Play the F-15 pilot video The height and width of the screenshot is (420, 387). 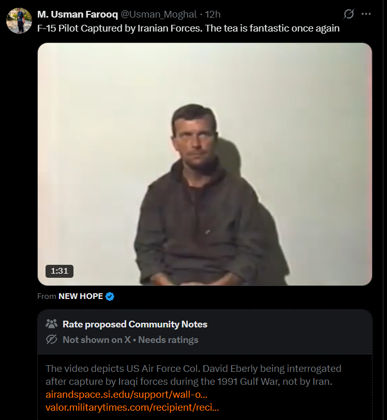point(205,164)
